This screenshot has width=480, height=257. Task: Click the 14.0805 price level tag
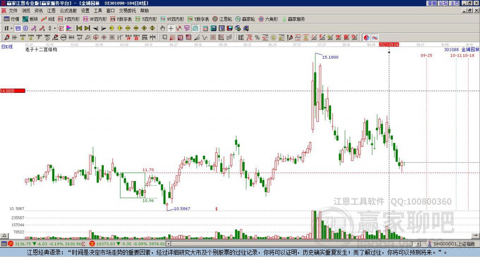pyautogui.click(x=13, y=91)
